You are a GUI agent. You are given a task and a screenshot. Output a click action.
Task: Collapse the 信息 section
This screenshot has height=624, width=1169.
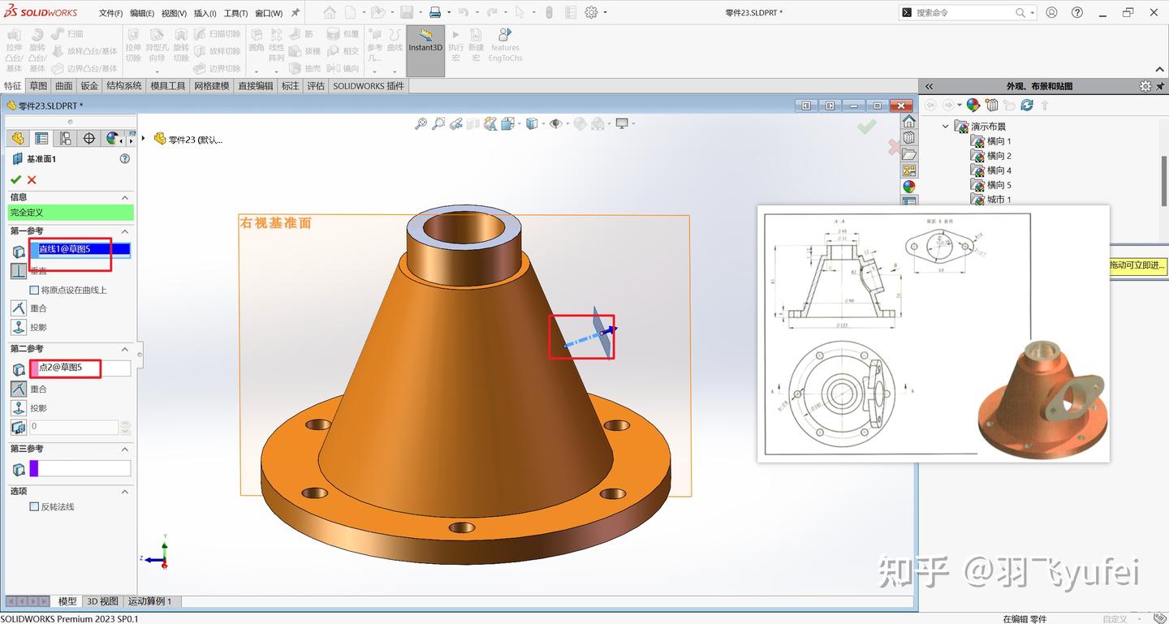point(125,197)
